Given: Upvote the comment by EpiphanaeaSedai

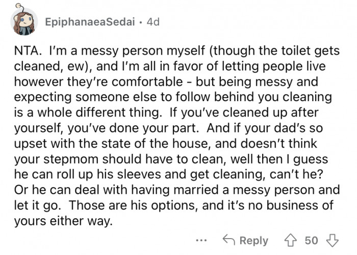Looking at the screenshot, I should 291,240.
